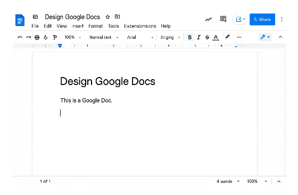Click the Google Docs home logo
The image size is (298, 195).
point(20,20)
